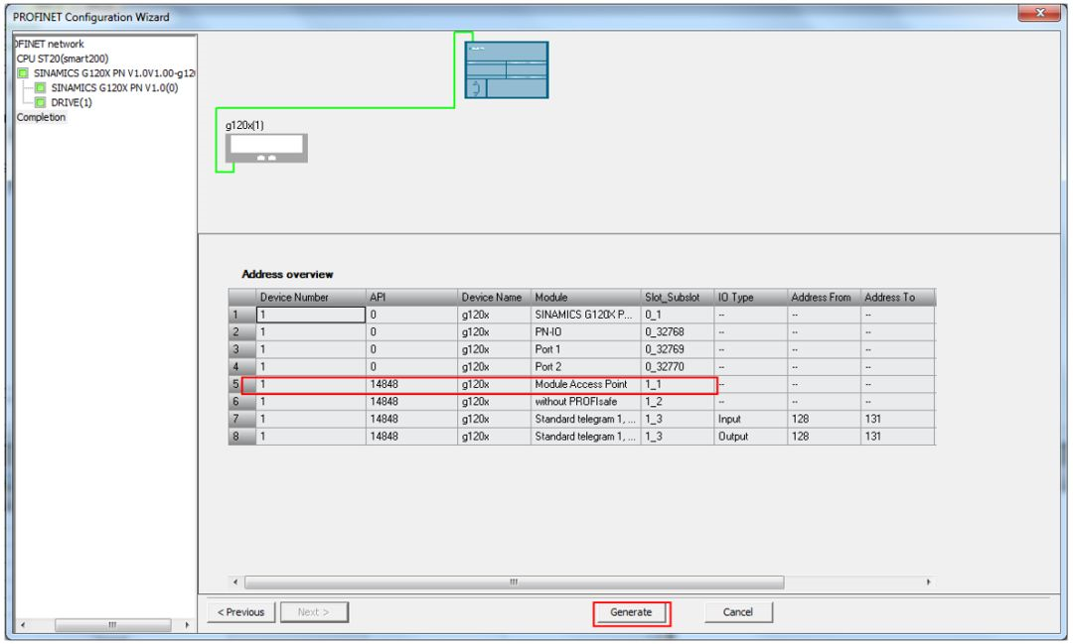Click the 'SINAMICS G120X P...' module cell
This screenshot has width=1073, height=644.
[586, 316]
